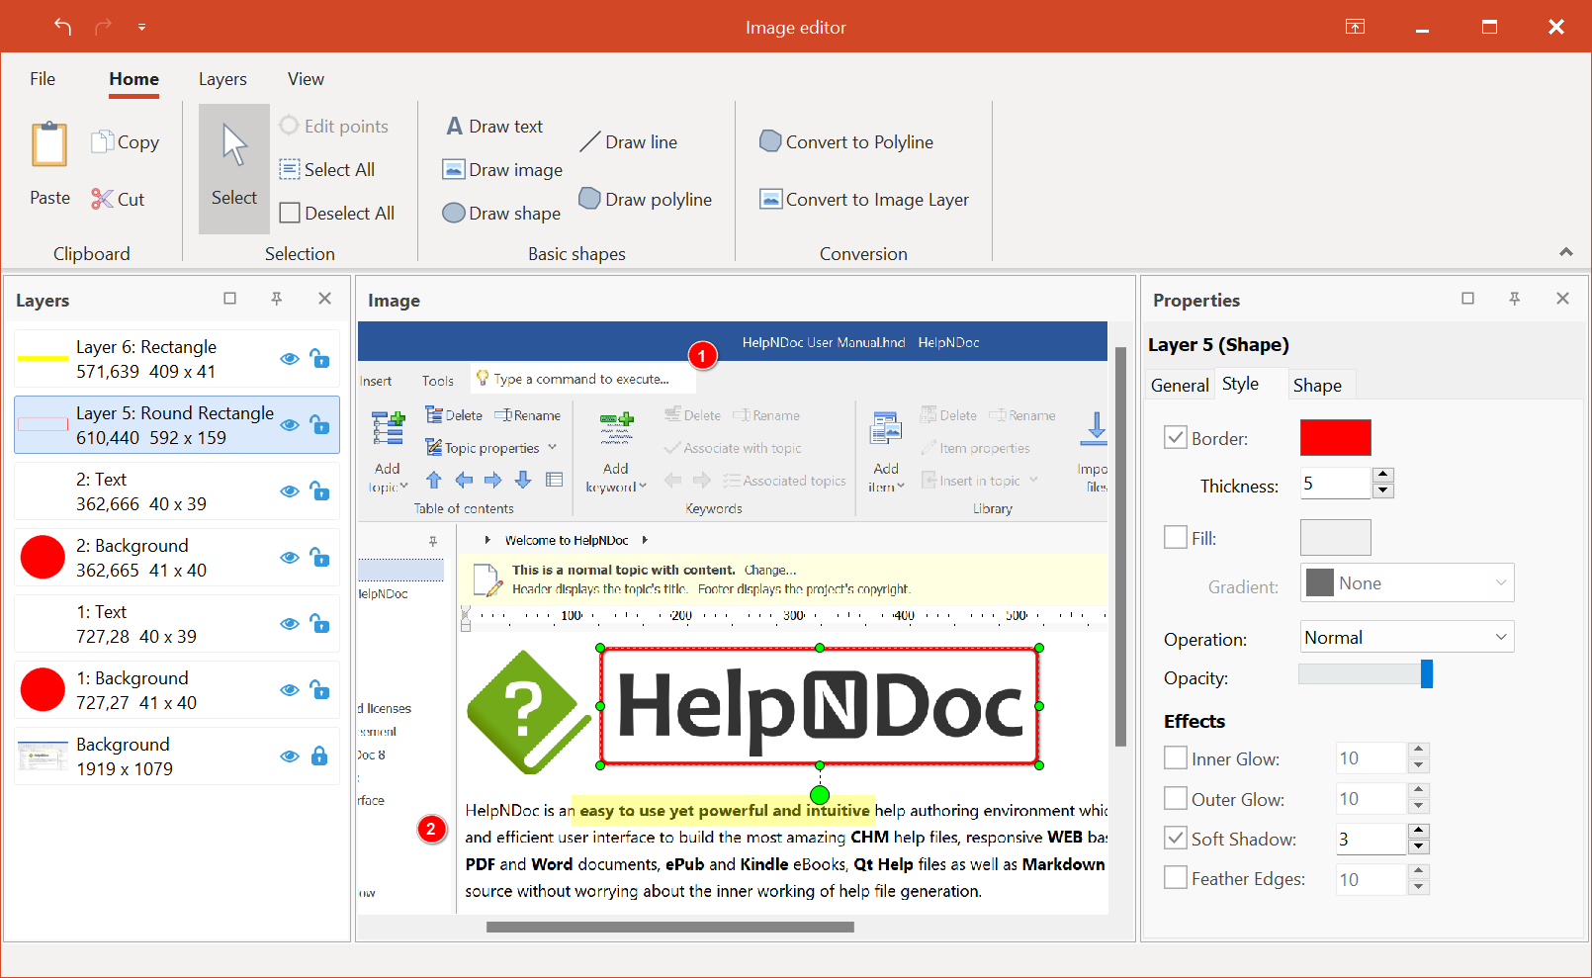
Task: Choose the Draw shape tool
Action: pos(502,213)
